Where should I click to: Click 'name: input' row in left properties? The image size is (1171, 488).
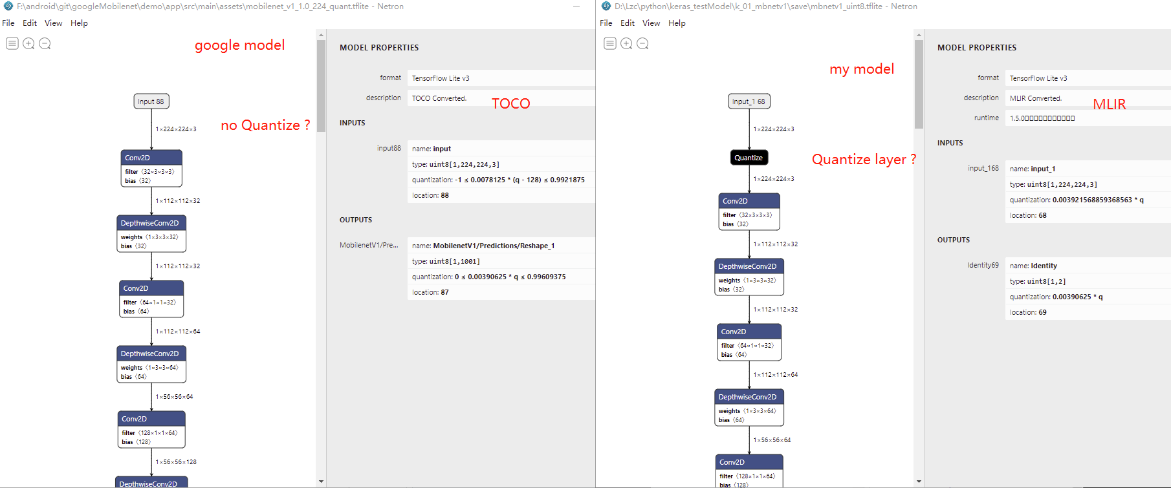pyautogui.click(x=501, y=149)
